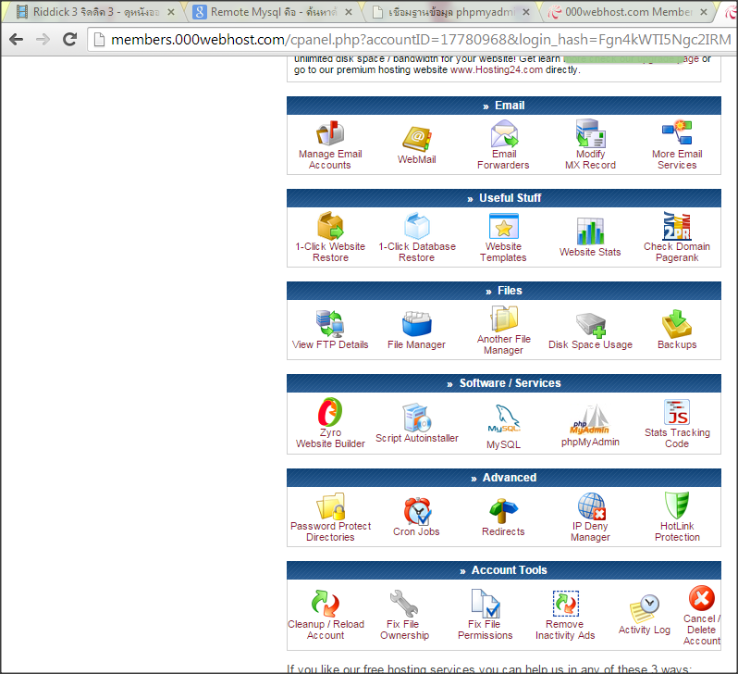
Task: Click the Software / Services section header
Action: tap(504, 383)
